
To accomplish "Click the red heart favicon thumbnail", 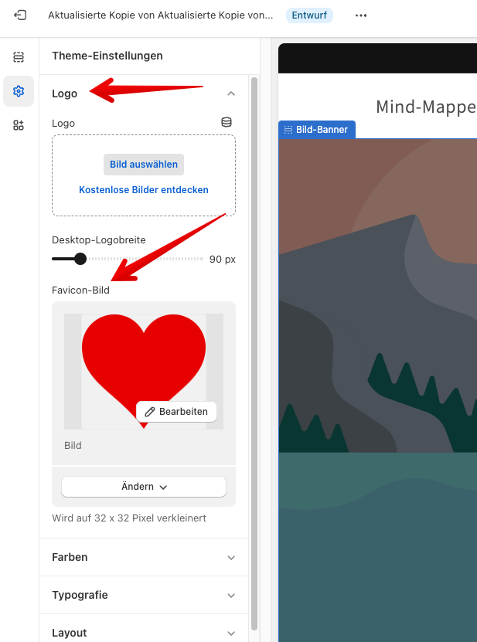I will pos(144,372).
